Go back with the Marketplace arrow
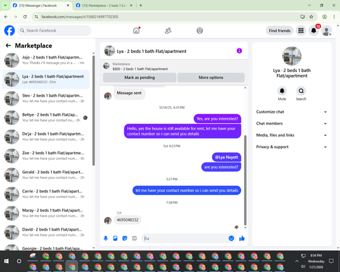Screen dimensions: 340x272 click(x=8, y=46)
